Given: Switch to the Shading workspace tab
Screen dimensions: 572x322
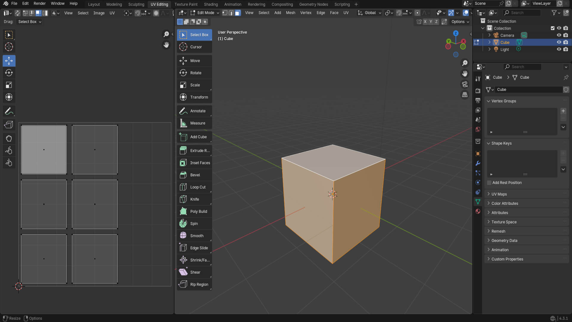Looking at the screenshot, I should [x=211, y=4].
